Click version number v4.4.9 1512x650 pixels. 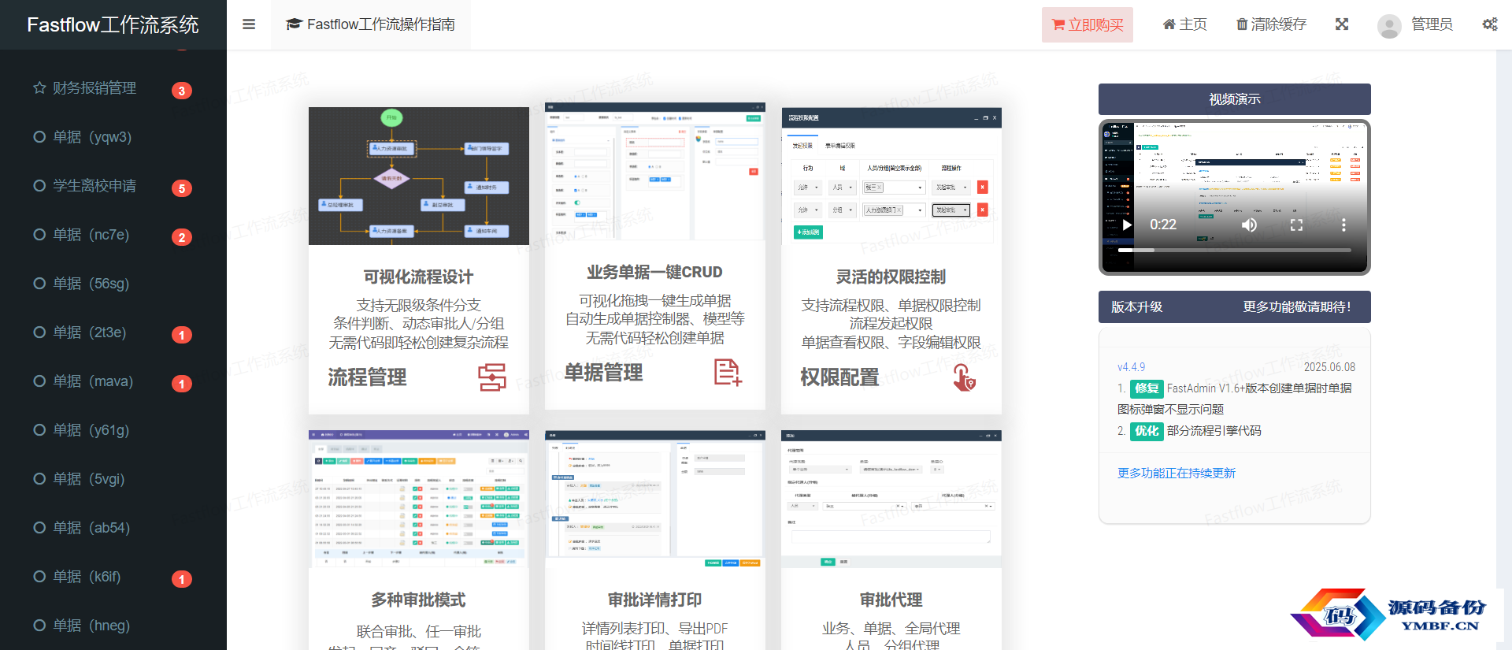(1132, 367)
